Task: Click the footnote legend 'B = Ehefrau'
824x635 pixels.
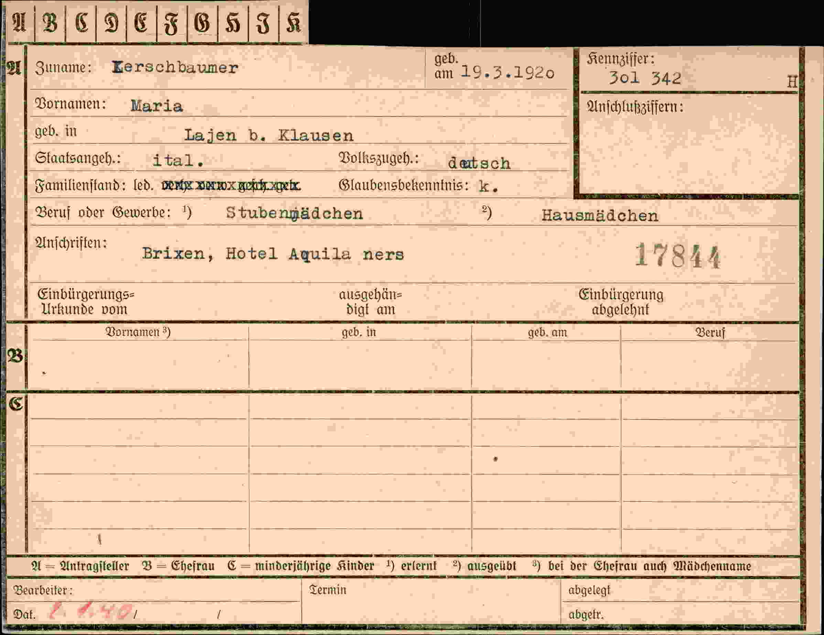Action: click(x=178, y=566)
